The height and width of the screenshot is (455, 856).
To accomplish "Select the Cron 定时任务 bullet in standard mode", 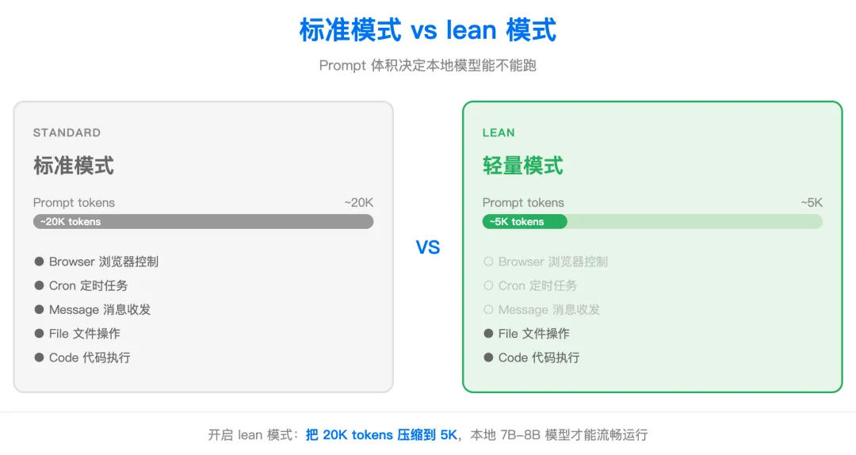I will coord(39,285).
